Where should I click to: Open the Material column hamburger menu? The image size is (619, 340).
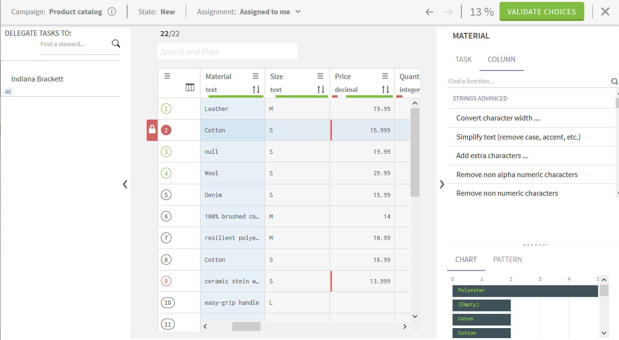tap(256, 76)
